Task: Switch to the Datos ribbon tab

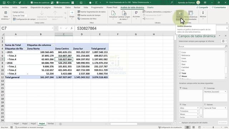Action: (68, 7)
